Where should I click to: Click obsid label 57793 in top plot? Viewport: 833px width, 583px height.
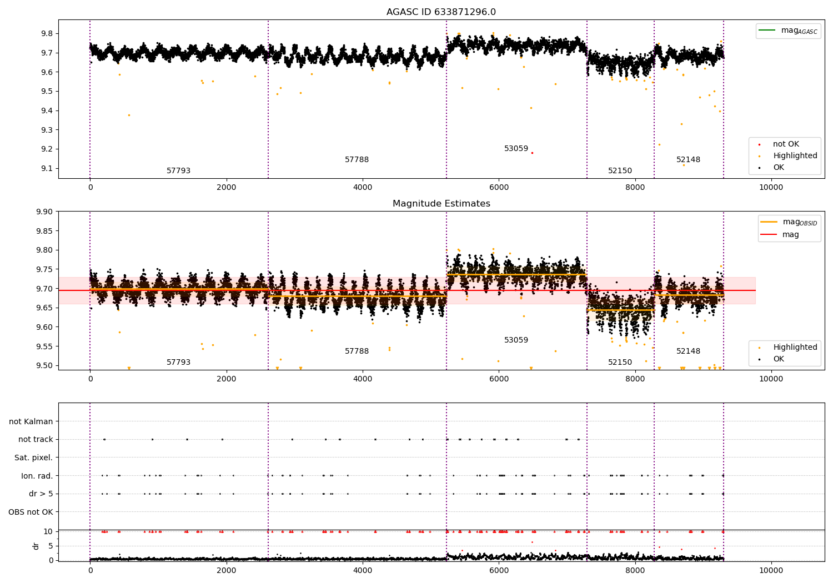pos(178,171)
